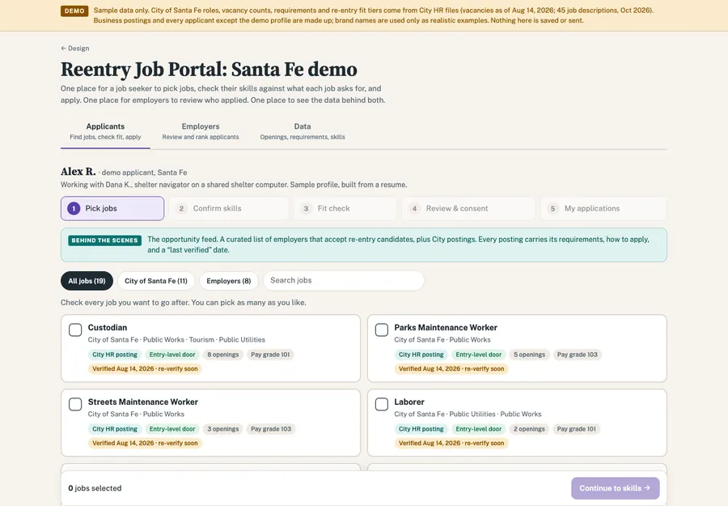
Task: Check the Custodian job checkbox
Action: point(75,330)
